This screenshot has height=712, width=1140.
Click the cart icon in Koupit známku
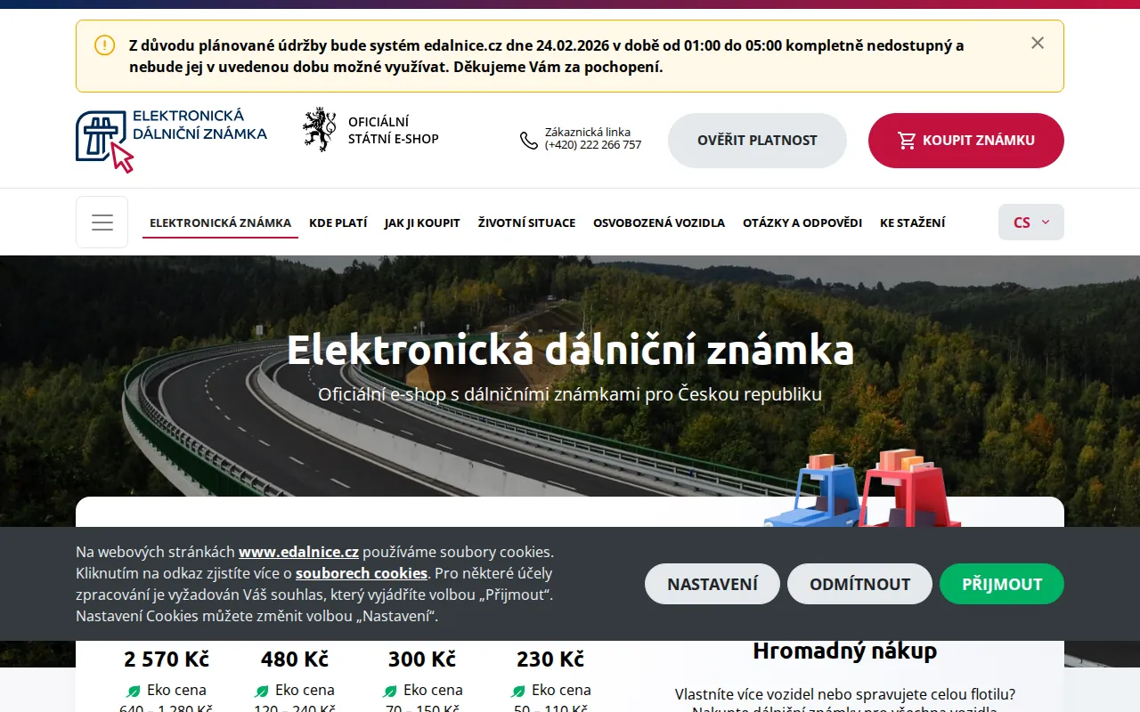[907, 141]
